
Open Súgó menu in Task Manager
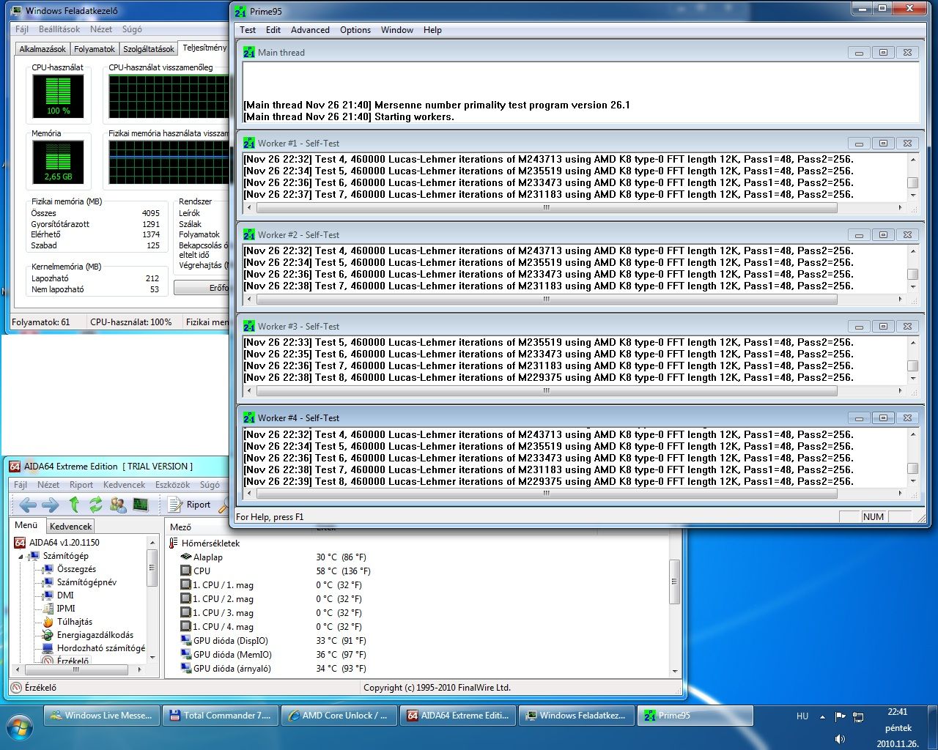click(132, 29)
